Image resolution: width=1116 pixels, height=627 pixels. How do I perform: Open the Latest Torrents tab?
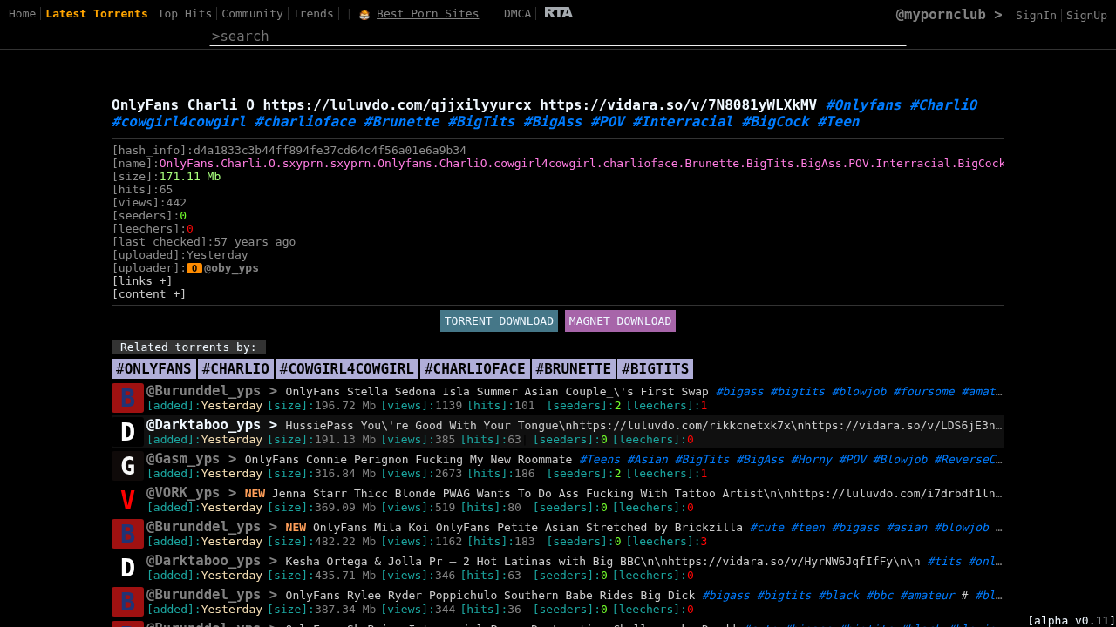[x=97, y=14]
